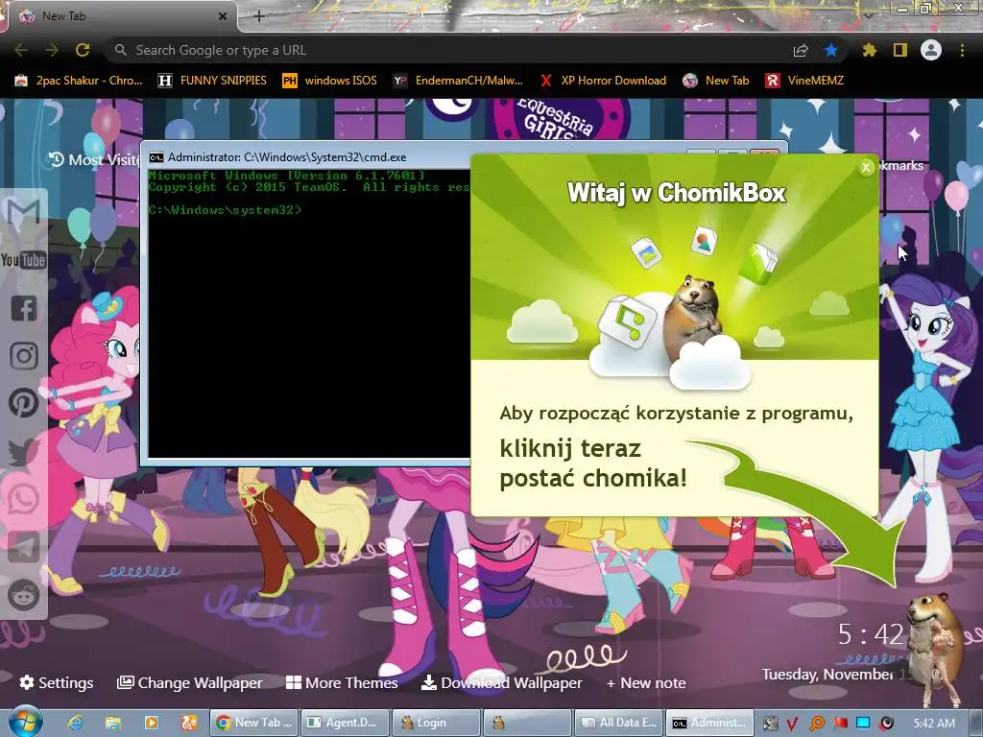Go forward using the forward arrow
Screen dimensions: 983x737
coord(52,50)
